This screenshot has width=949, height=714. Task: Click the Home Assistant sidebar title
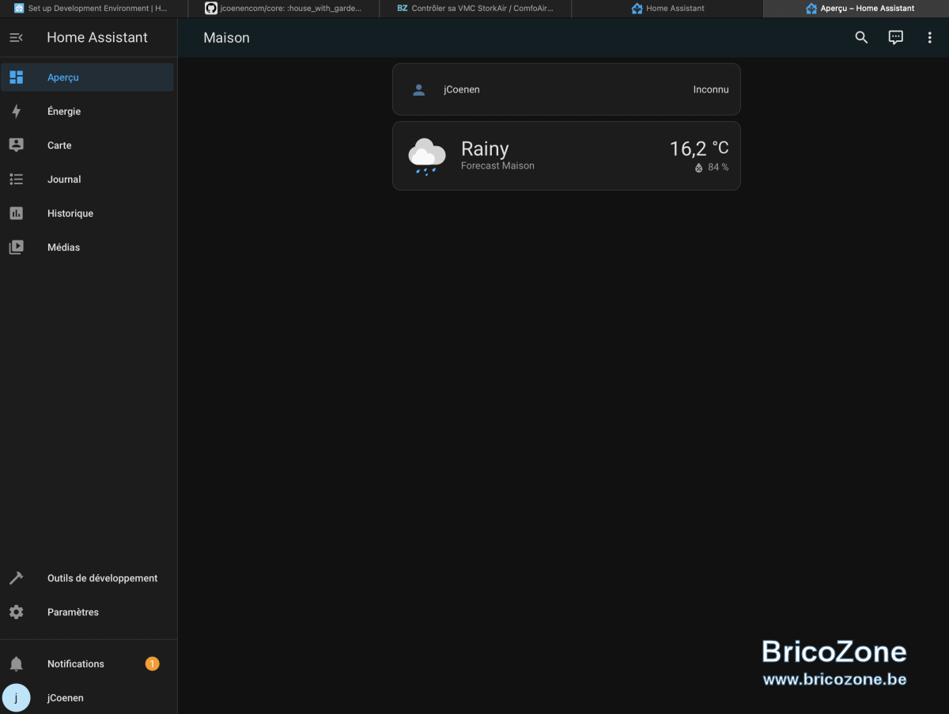pyautogui.click(x=97, y=37)
